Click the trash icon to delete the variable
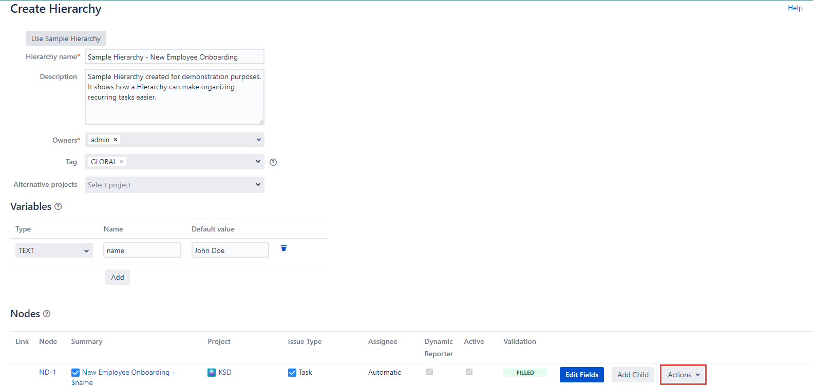Image resolution: width=813 pixels, height=387 pixels. [283, 248]
